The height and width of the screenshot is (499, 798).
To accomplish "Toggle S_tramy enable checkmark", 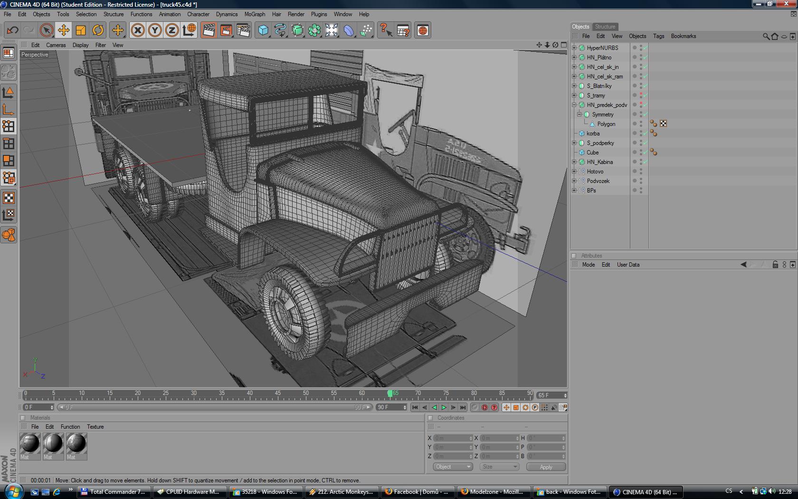I will click(x=646, y=95).
